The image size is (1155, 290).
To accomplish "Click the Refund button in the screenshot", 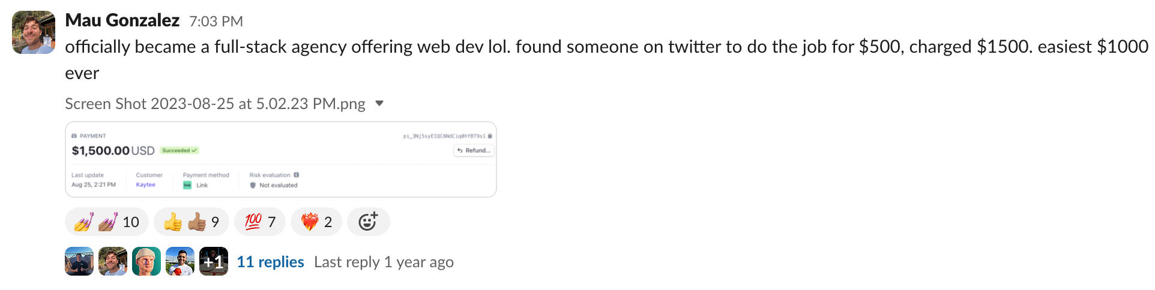I will coord(474,150).
